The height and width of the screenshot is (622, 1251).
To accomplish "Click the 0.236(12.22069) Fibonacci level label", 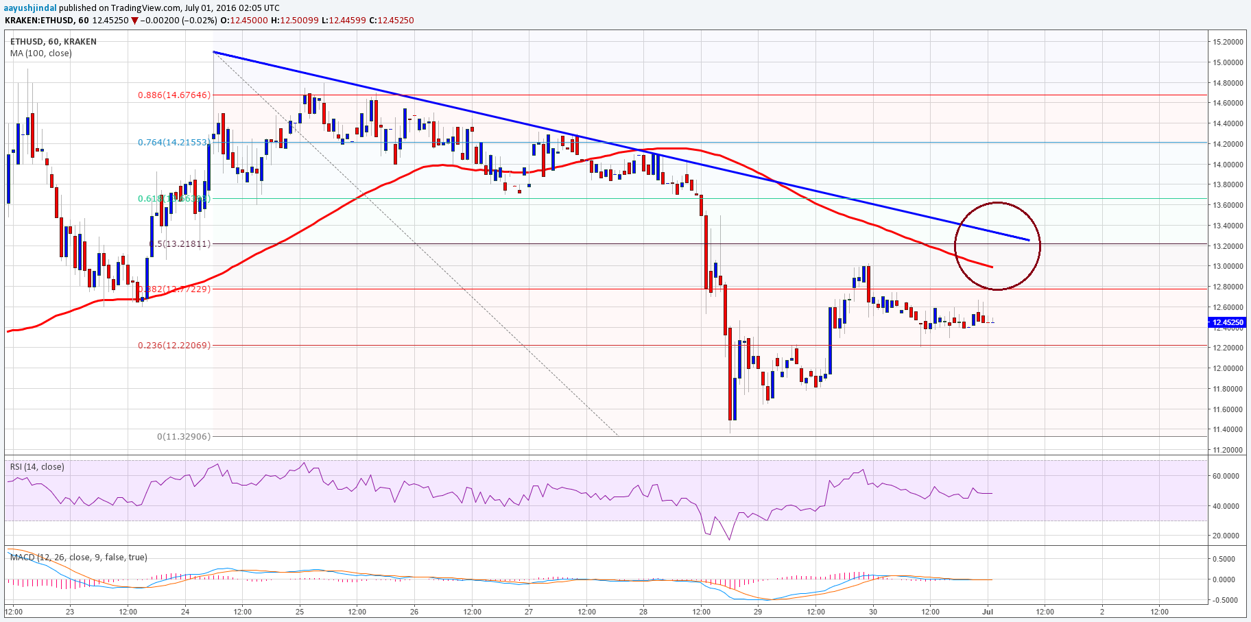I will 174,346.
